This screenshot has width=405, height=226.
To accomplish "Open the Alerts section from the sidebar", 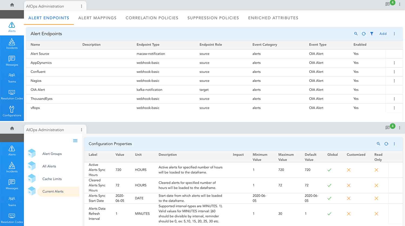I will [12, 27].
